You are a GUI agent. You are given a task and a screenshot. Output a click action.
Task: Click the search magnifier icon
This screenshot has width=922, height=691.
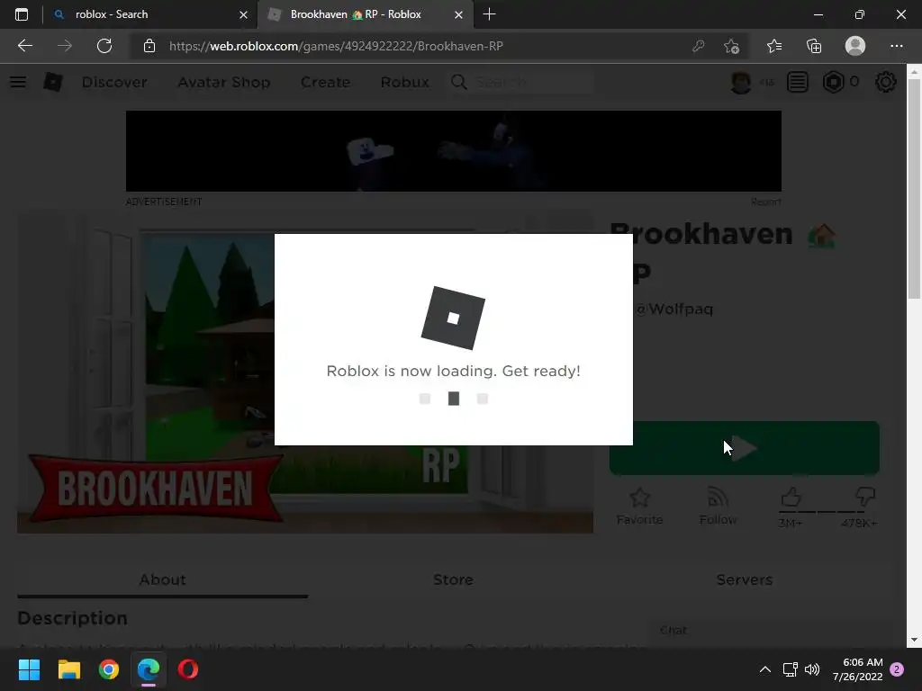click(x=458, y=82)
